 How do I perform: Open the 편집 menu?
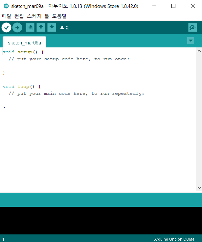(x=19, y=16)
